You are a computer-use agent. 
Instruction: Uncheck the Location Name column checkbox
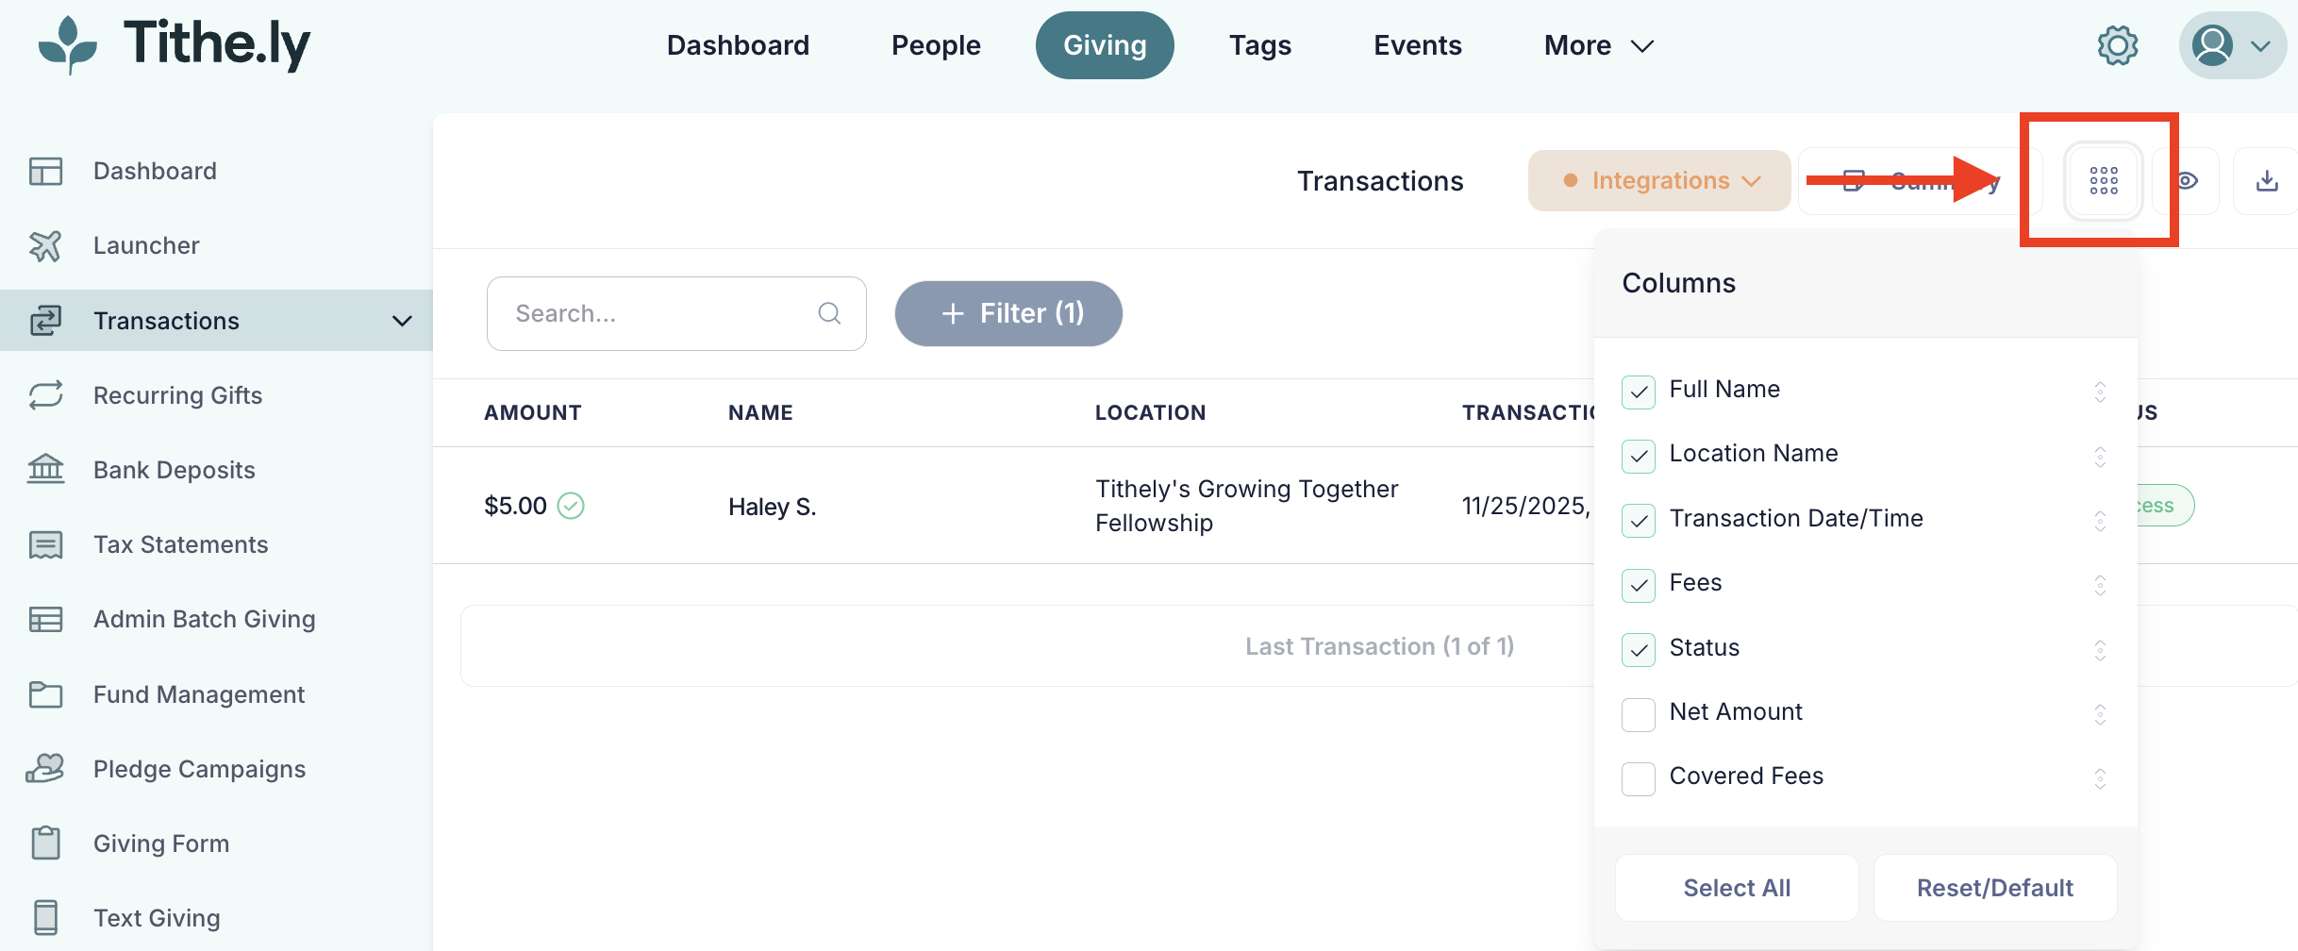(x=1639, y=456)
